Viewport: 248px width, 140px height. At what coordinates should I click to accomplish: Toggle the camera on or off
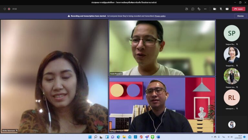(215, 9)
